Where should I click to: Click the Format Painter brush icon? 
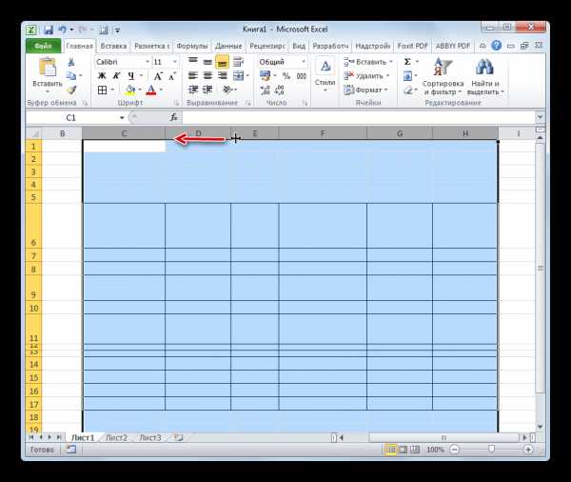tap(71, 90)
